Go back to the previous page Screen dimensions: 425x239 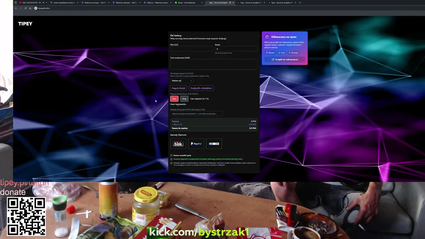coord(16,8)
